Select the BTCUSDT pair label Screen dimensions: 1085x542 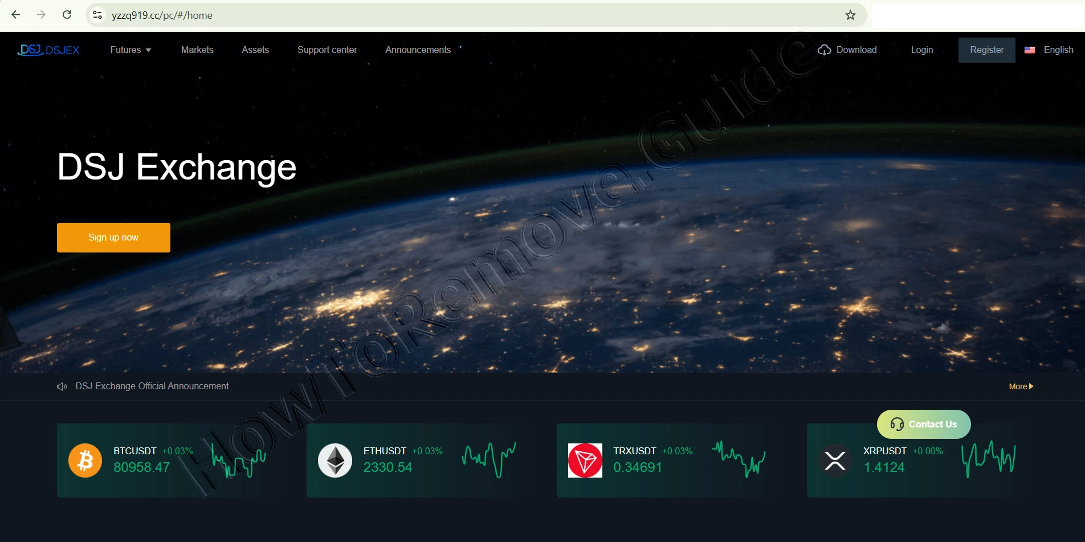134,451
